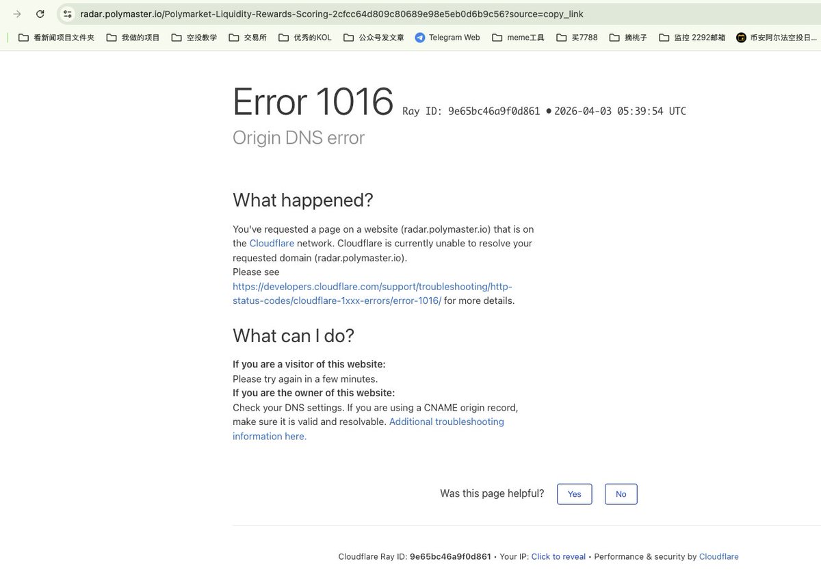Click folder icon of 优秀的KOL bookmark

click(283, 38)
